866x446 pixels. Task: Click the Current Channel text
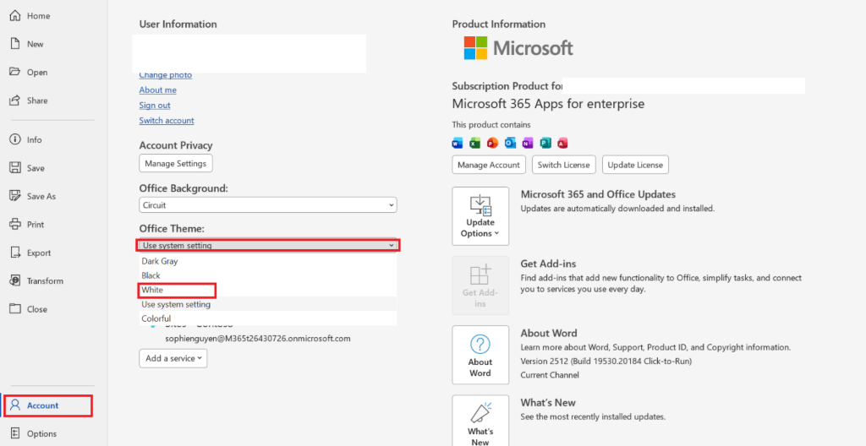coord(550,375)
